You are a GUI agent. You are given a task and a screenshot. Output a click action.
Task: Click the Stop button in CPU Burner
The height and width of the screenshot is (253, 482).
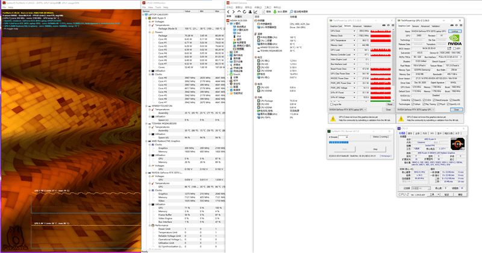[375, 149]
